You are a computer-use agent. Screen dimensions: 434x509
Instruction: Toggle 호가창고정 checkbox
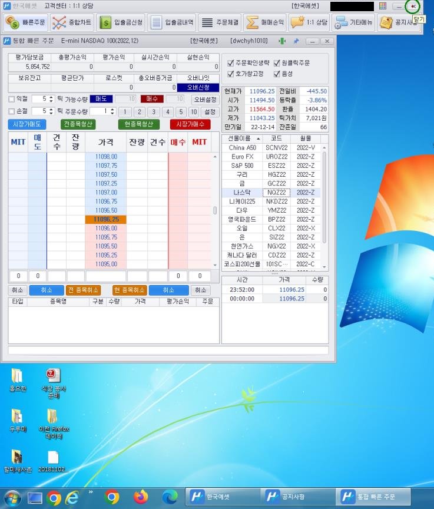(x=231, y=74)
